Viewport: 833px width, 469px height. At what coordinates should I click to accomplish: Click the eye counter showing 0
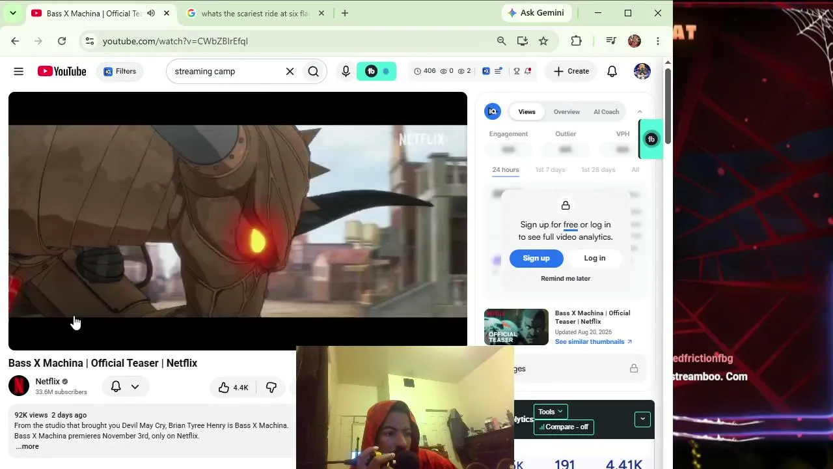click(x=447, y=72)
